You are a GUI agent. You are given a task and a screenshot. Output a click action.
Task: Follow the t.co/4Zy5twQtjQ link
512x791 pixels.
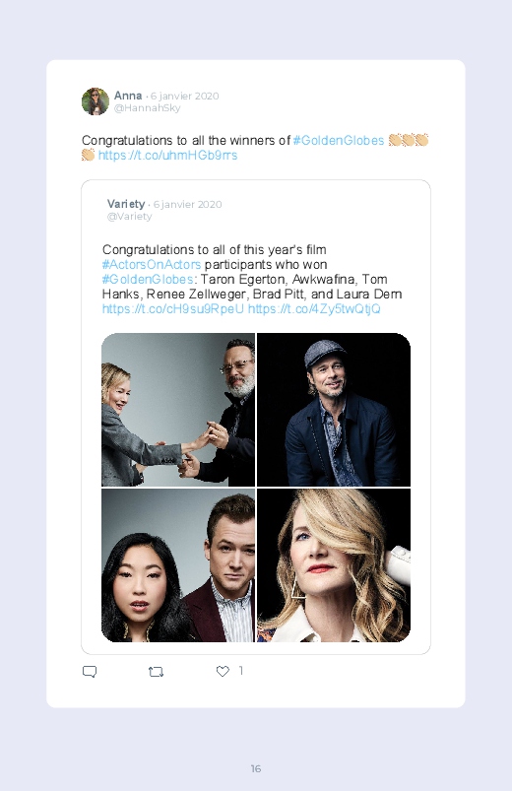click(x=314, y=308)
